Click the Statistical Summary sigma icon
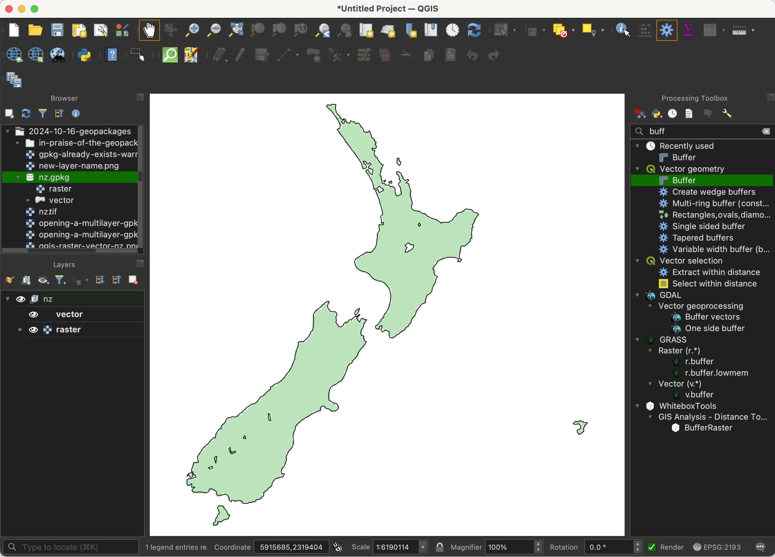 click(688, 30)
